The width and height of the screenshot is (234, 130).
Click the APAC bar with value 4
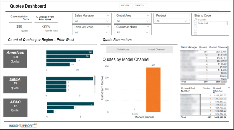tap(60, 108)
